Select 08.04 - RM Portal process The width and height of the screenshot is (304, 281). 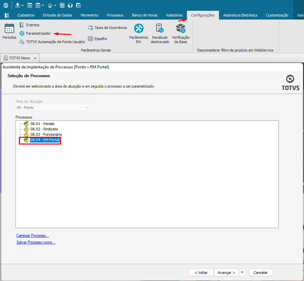45,140
